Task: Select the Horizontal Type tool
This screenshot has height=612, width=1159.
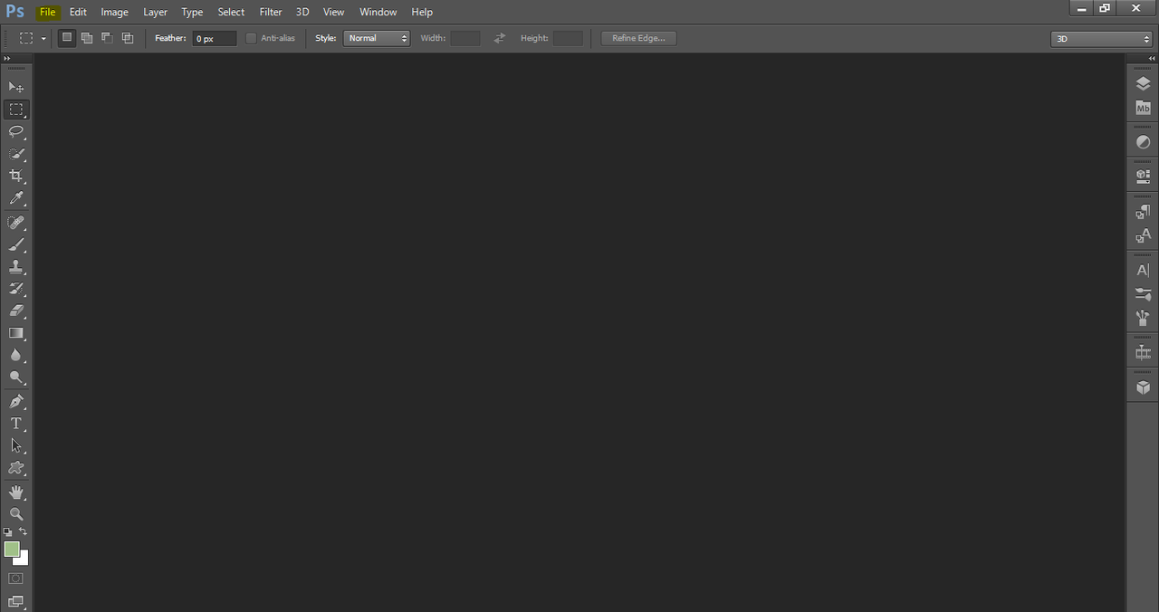Action: pos(16,424)
